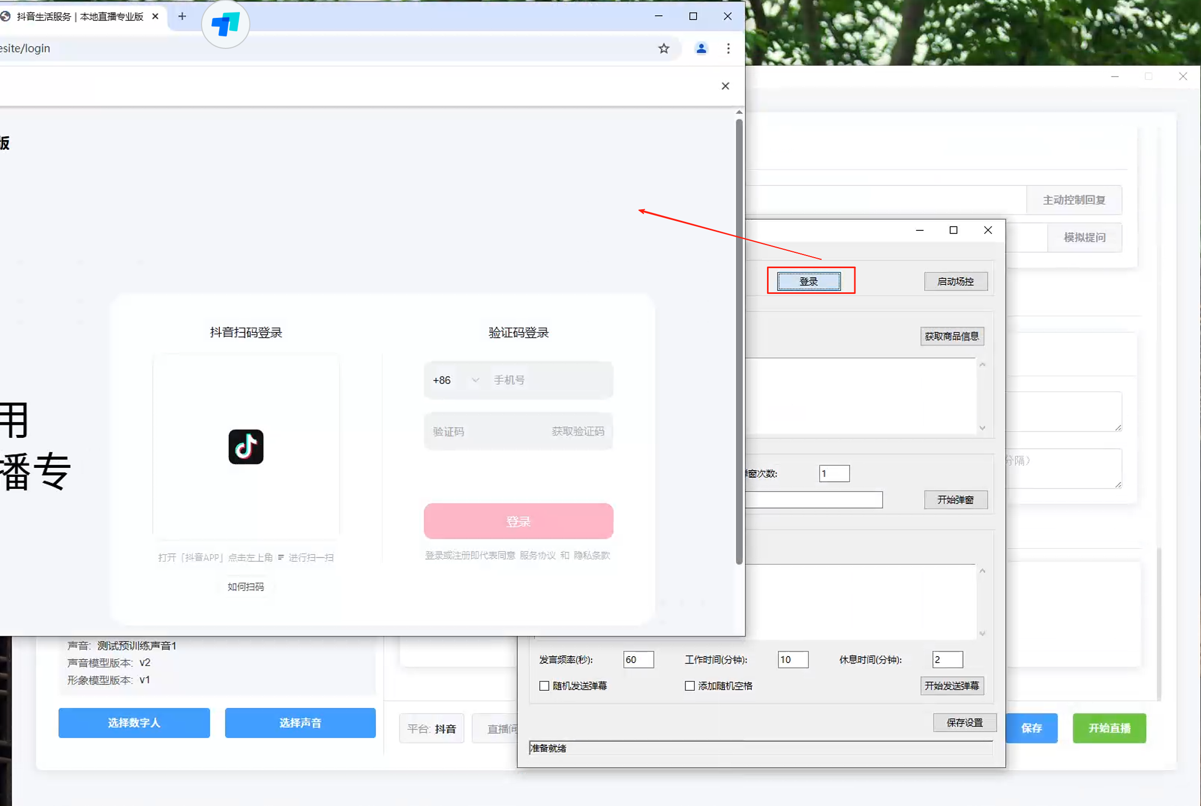Click the 准备就绪 status bar
Image resolution: width=1201 pixels, height=806 pixels.
point(760,748)
